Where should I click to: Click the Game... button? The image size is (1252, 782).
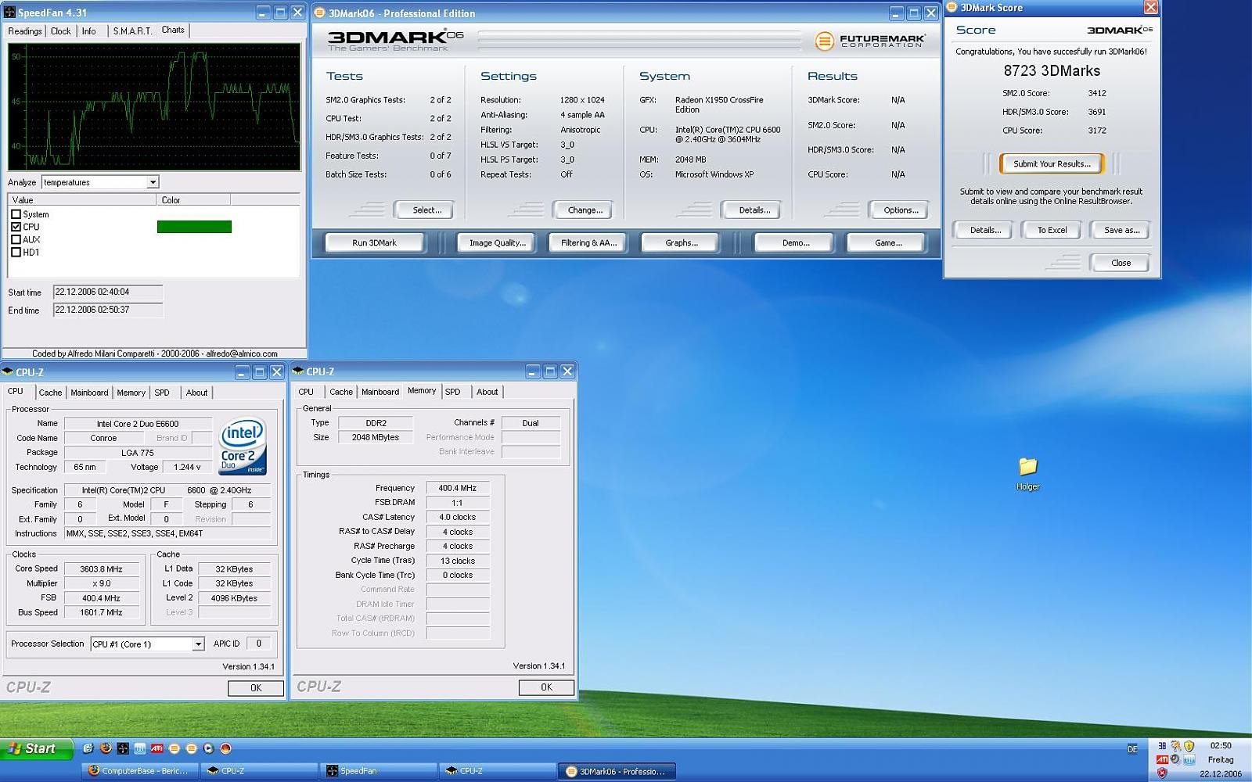[888, 243]
